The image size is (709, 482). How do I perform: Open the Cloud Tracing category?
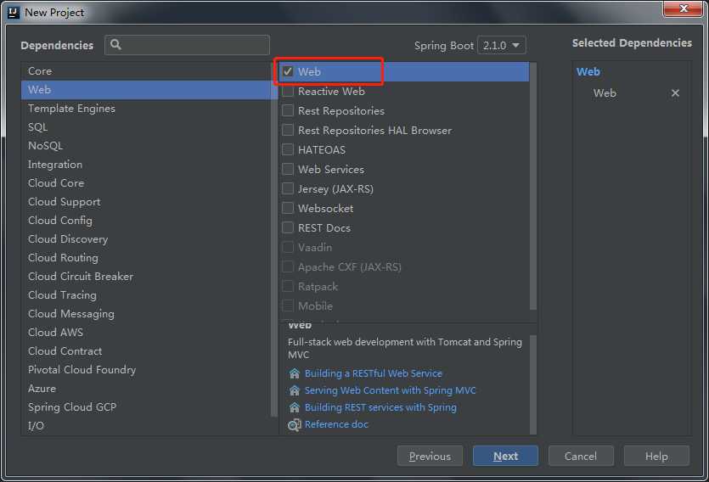click(146, 295)
